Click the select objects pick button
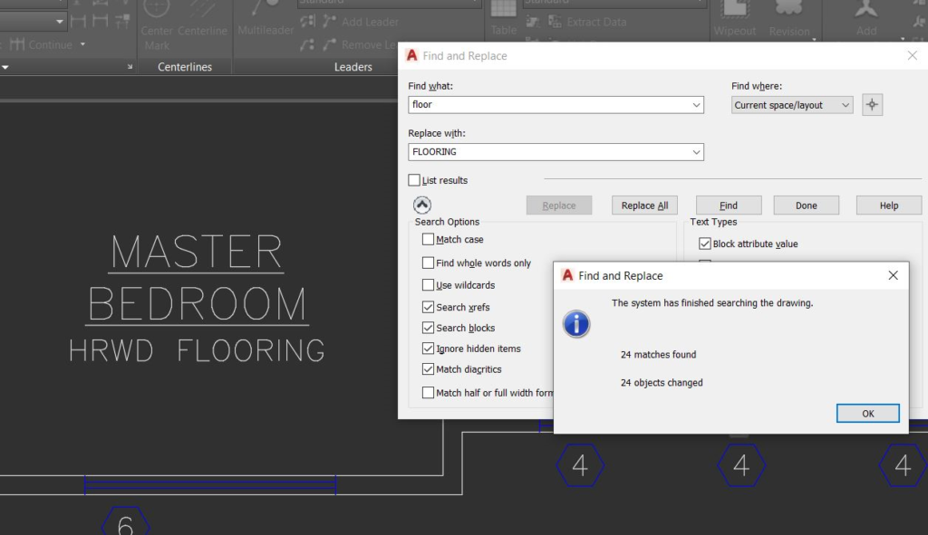Screen dimensions: 928x535 tap(872, 104)
